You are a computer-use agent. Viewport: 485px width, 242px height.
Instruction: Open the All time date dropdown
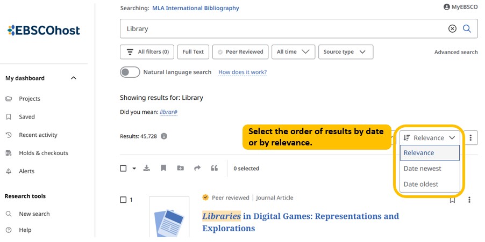click(x=293, y=52)
